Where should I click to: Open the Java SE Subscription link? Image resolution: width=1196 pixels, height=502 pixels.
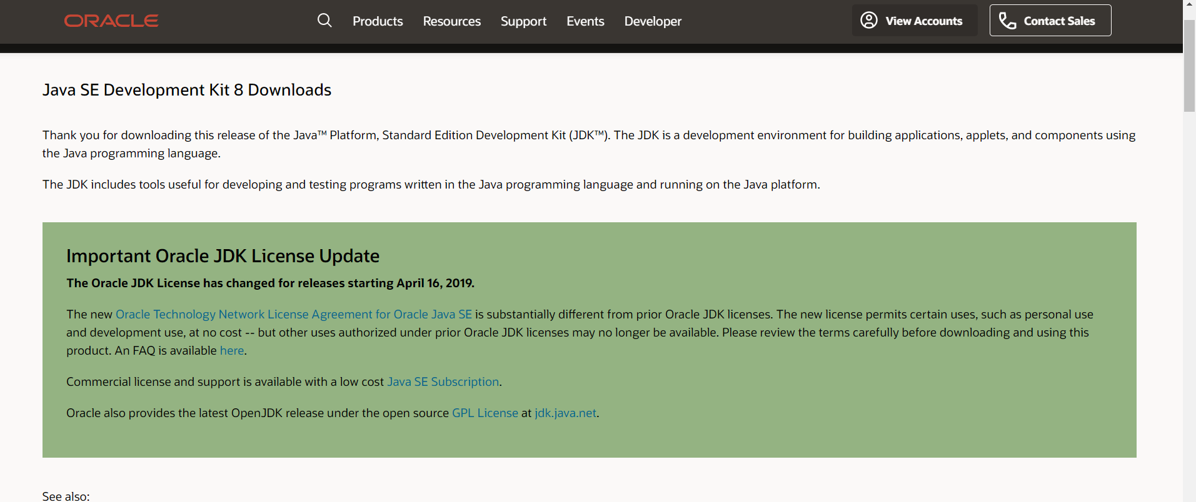443,382
